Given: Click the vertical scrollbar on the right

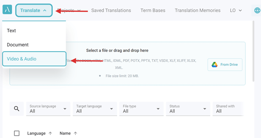Looking at the screenshot, I should click(x=253, y=51).
